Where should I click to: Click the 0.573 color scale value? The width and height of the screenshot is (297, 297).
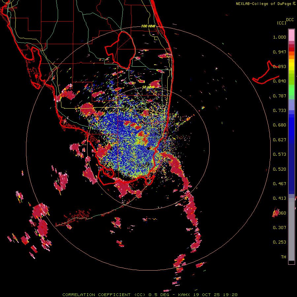click(x=280, y=154)
